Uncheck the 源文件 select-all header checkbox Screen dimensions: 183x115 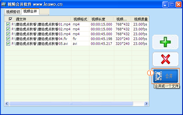tap(10, 19)
